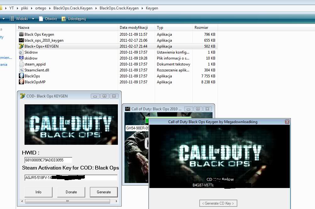Click the 2011-02-17 21:06 date cell

coord(133,40)
